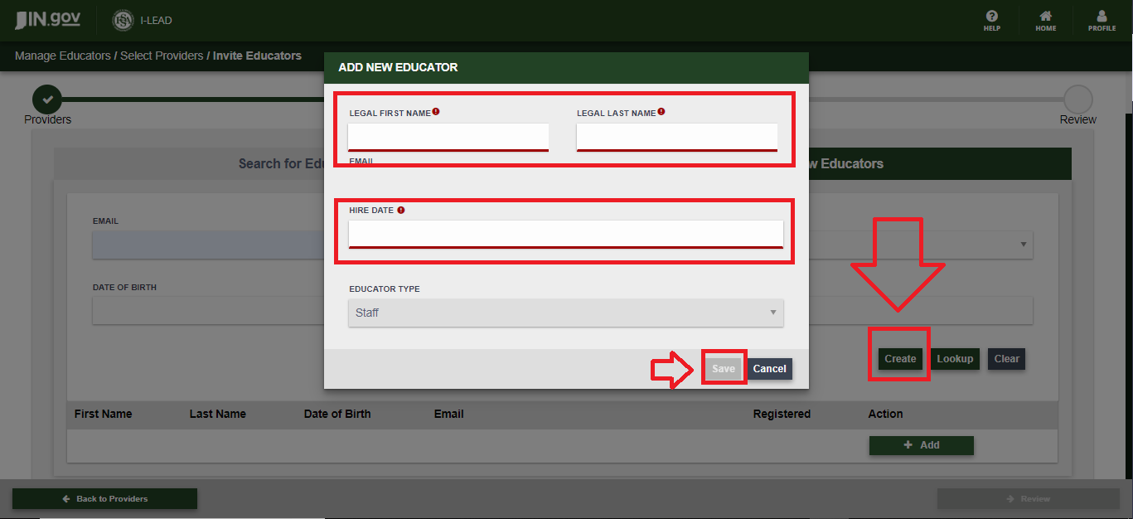Click into the Hire Date field
1133x519 pixels.
[565, 233]
